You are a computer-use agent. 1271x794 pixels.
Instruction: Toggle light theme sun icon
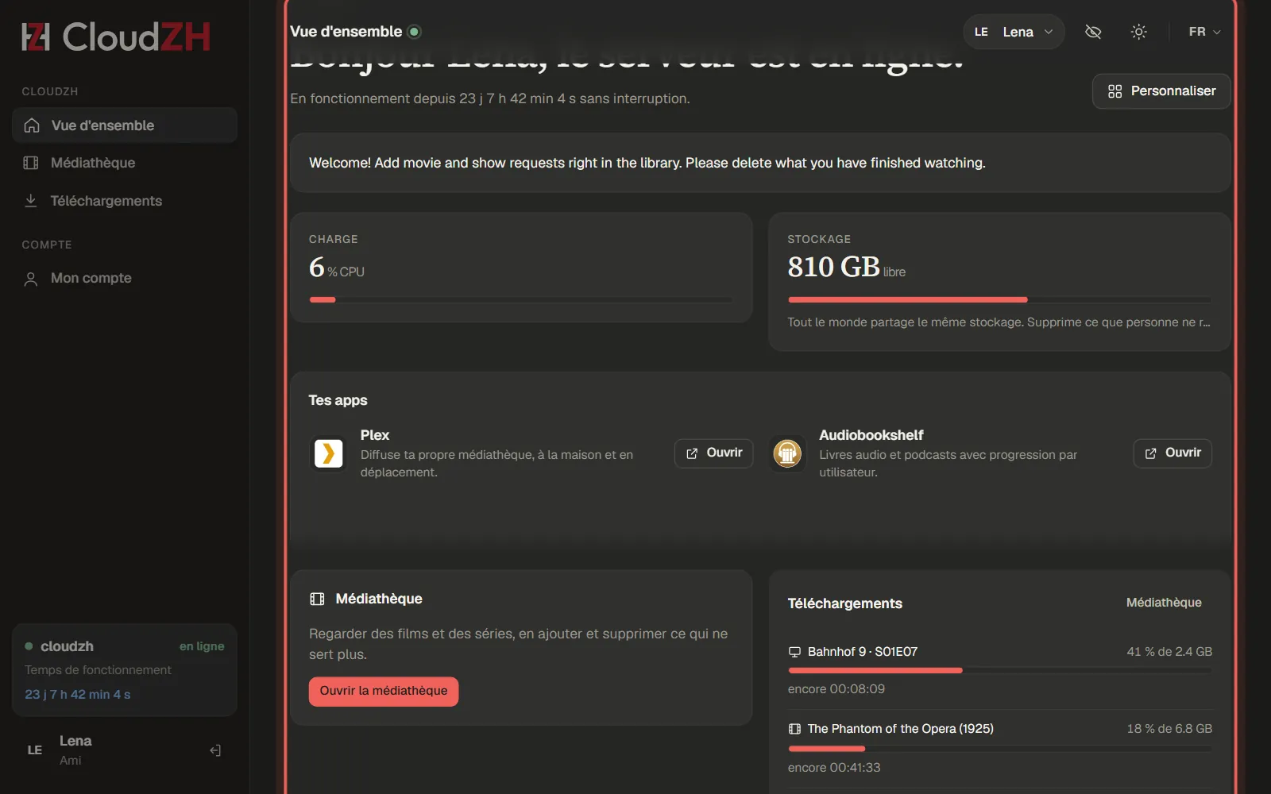pos(1138,32)
